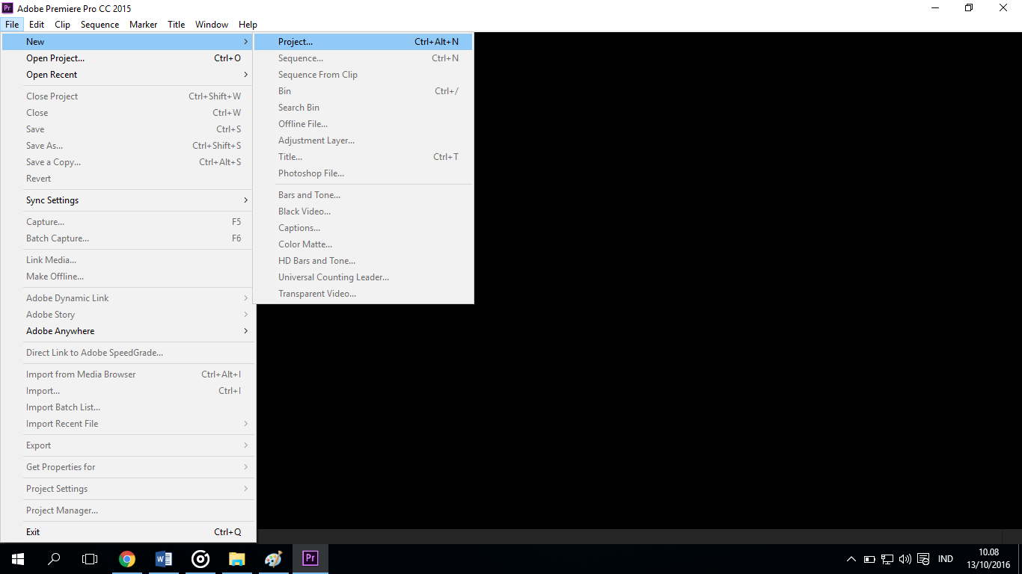Click the battery status tray icon
Screen dimensions: 1022x574
[x=869, y=559]
